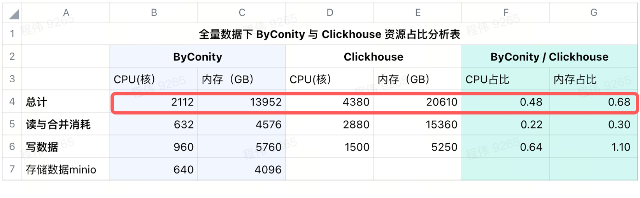This screenshot has height=198, width=640.
Task: Select the cell showing 0.22
Action: tap(505, 124)
